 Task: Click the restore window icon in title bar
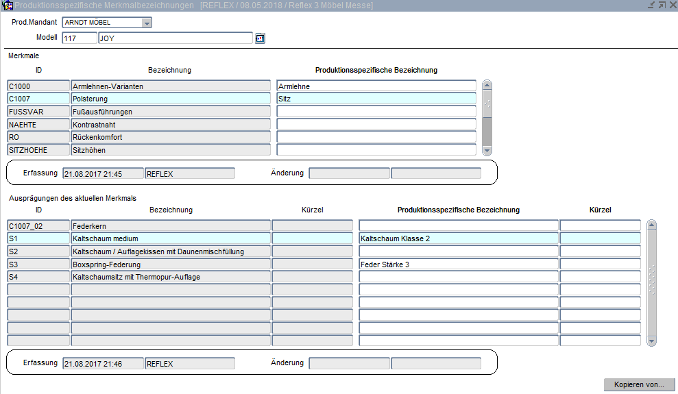[x=662, y=5]
